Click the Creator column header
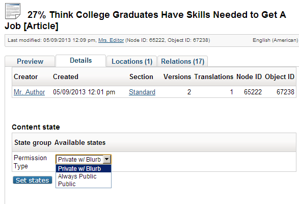Viewport: 299px width, 204px height. point(26,77)
